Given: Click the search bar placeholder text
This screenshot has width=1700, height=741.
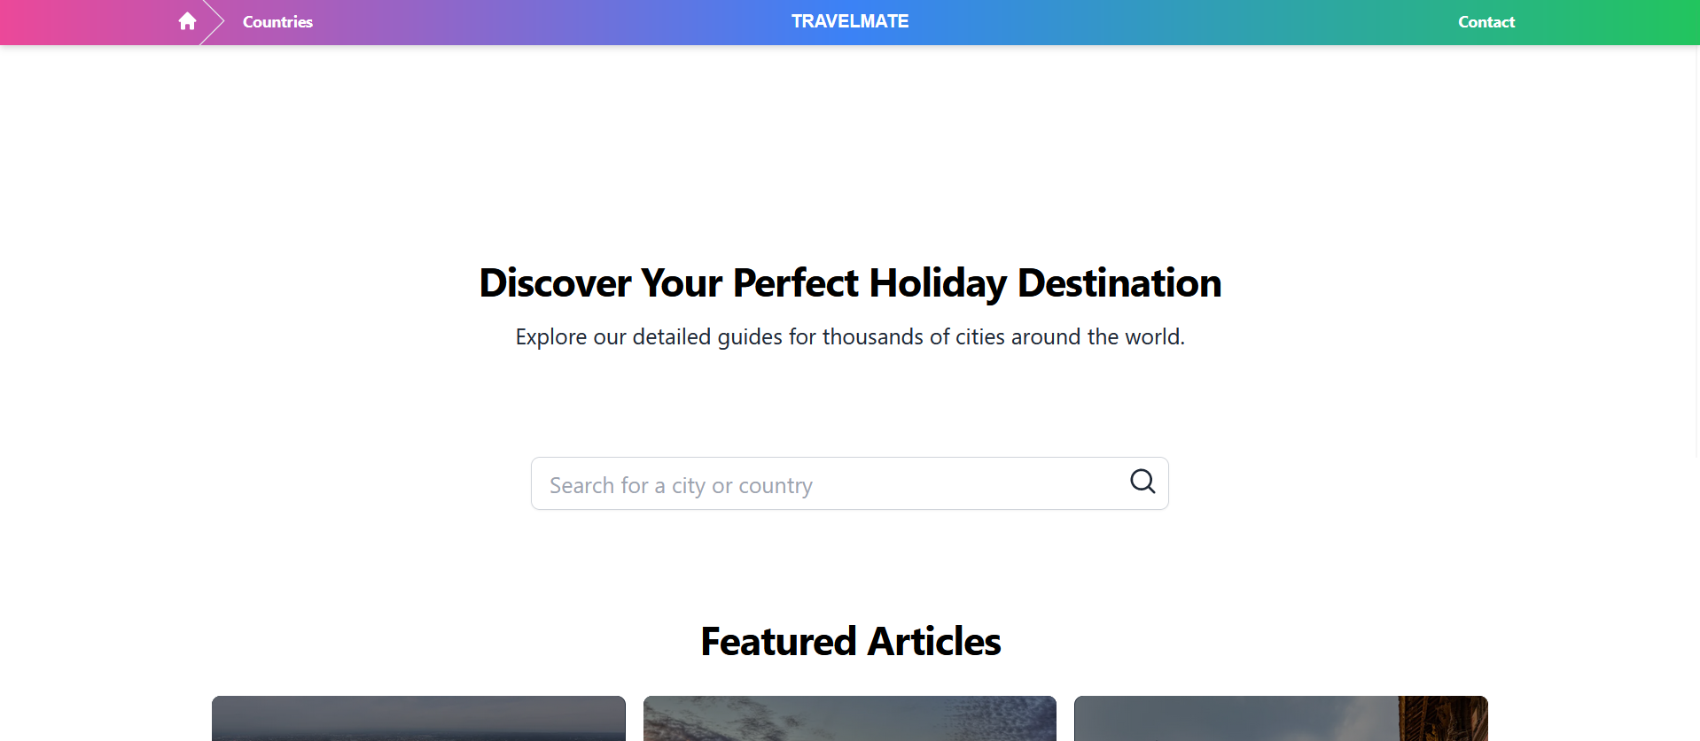Looking at the screenshot, I should [681, 484].
